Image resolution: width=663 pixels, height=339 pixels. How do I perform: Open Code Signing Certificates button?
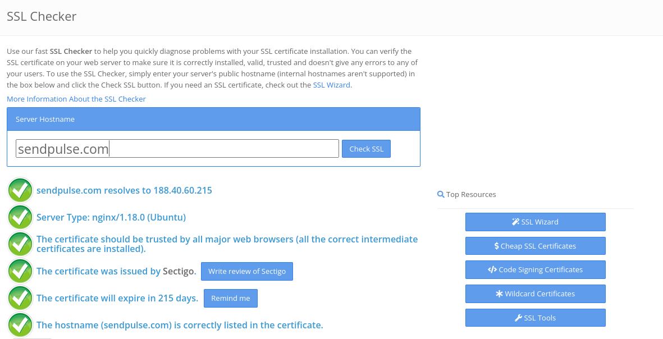pos(536,269)
